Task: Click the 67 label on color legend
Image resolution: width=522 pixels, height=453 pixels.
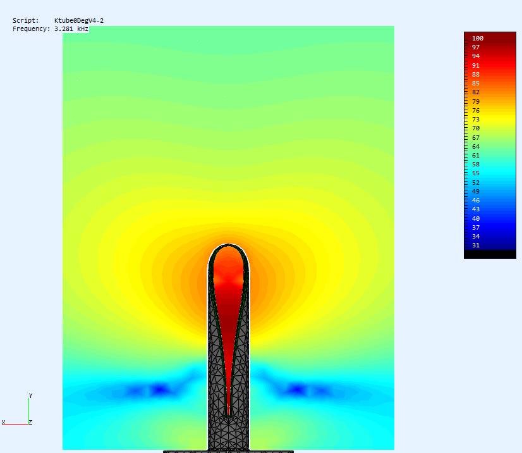Action: point(476,137)
